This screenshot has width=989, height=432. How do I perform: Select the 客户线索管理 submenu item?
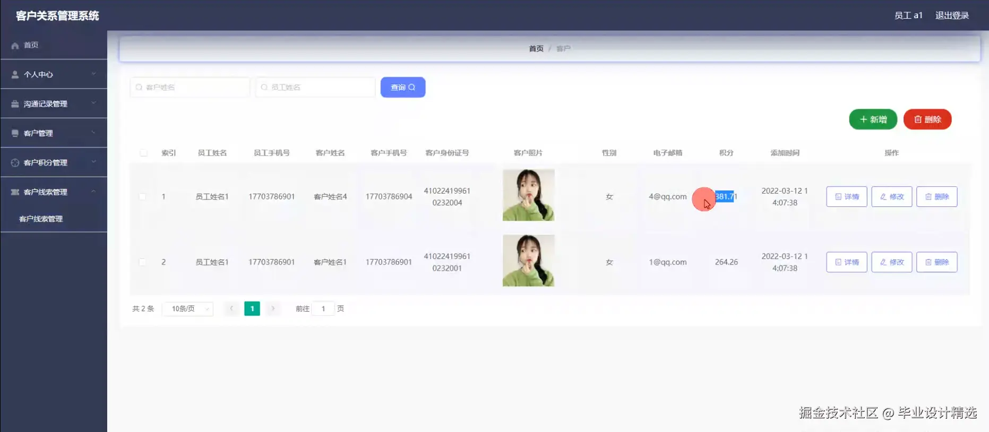[x=41, y=219]
